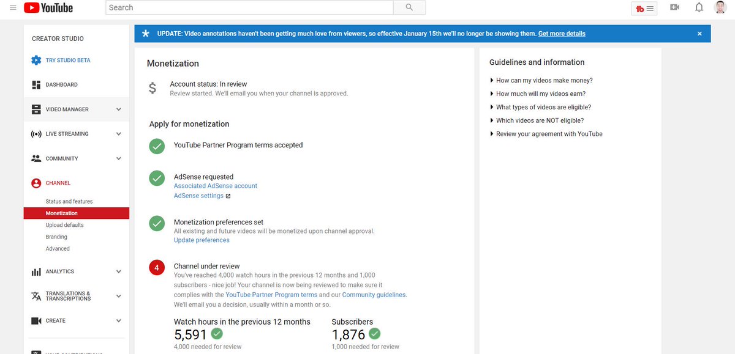
Task: Open the account avatar menu
Action: [720, 7]
